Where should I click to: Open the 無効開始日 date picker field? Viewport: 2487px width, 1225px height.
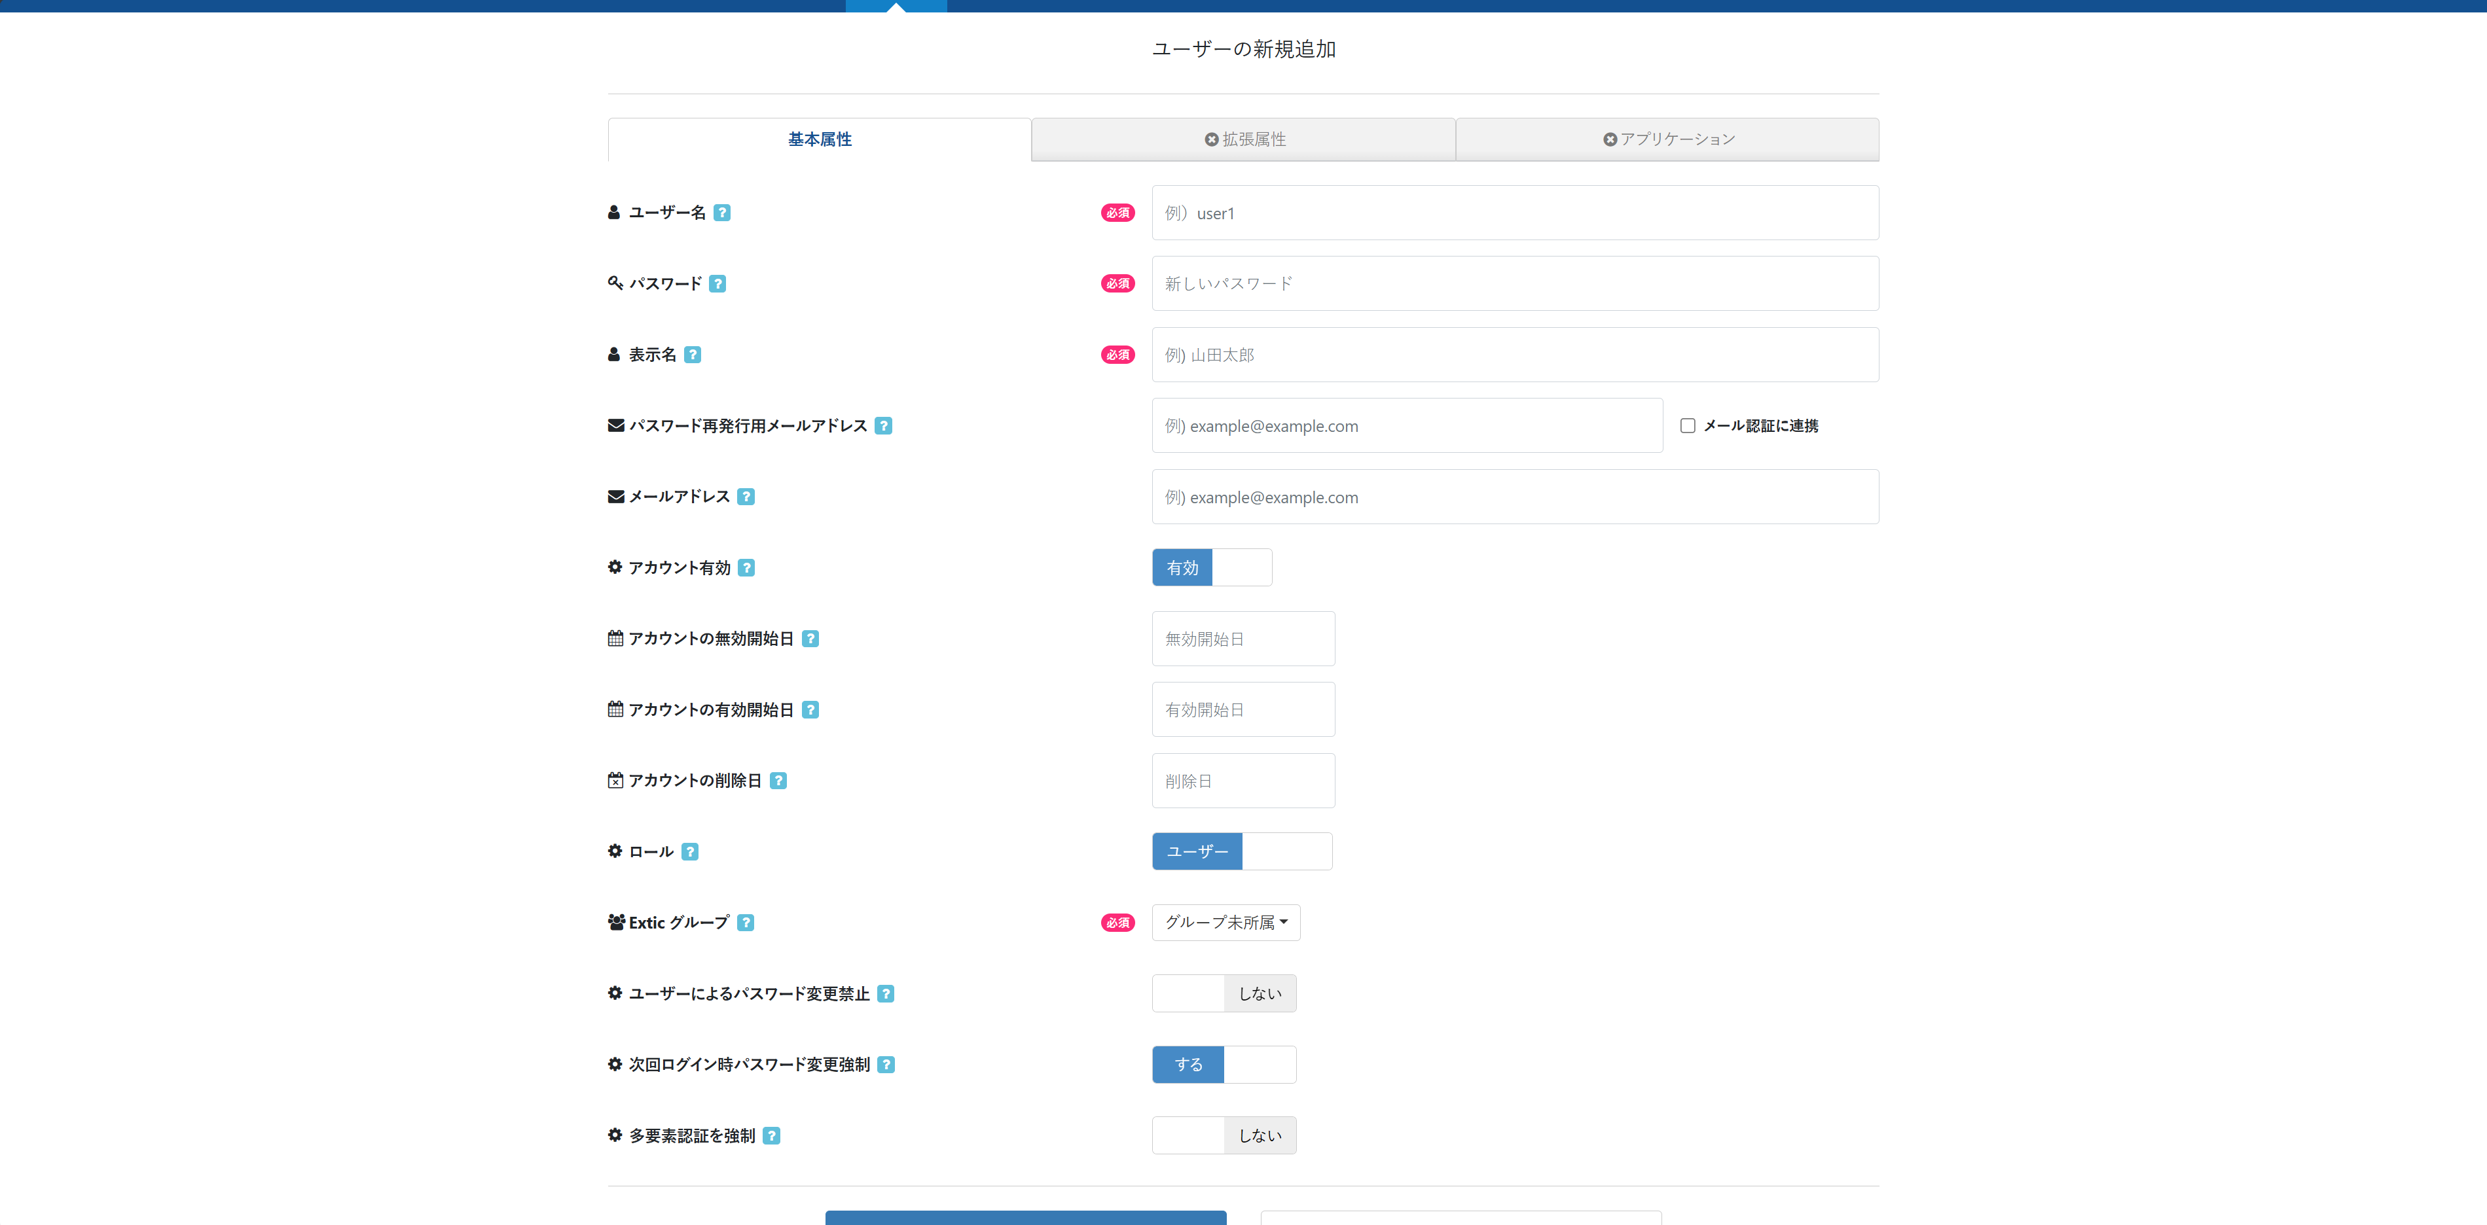1243,638
